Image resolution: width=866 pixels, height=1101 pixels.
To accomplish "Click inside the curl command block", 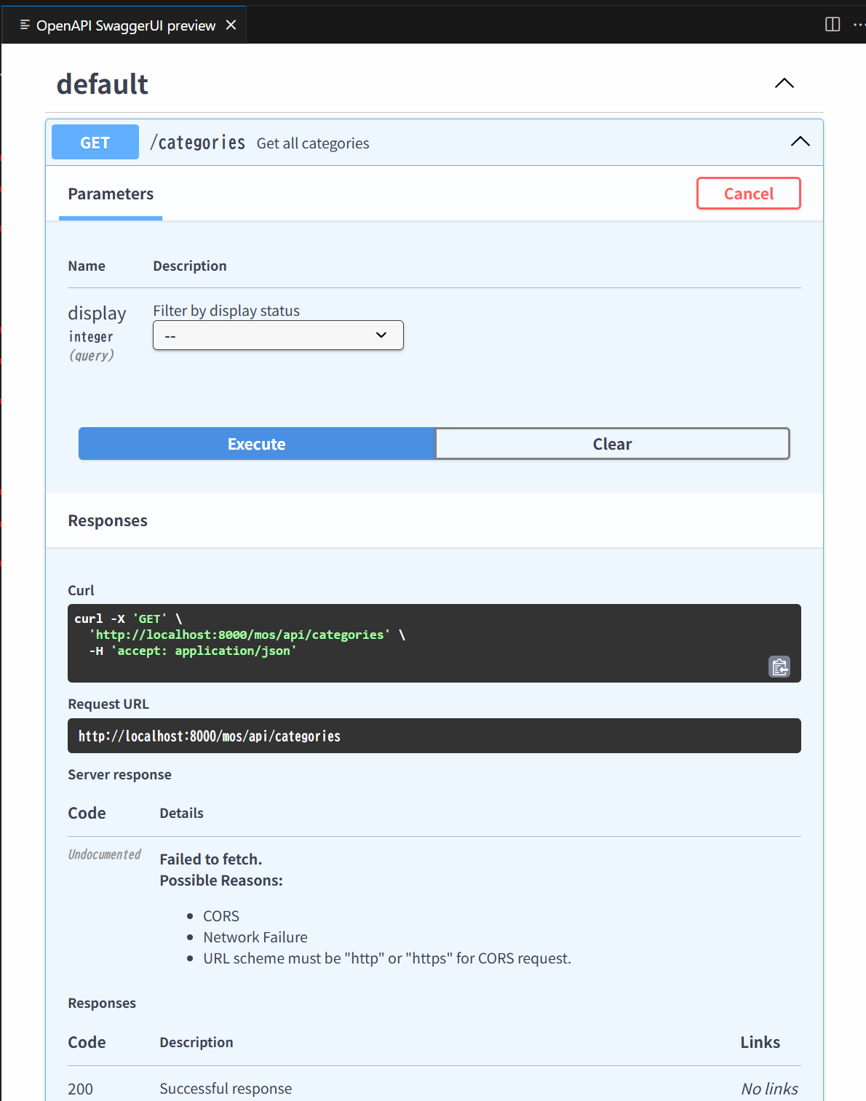I will (x=434, y=643).
